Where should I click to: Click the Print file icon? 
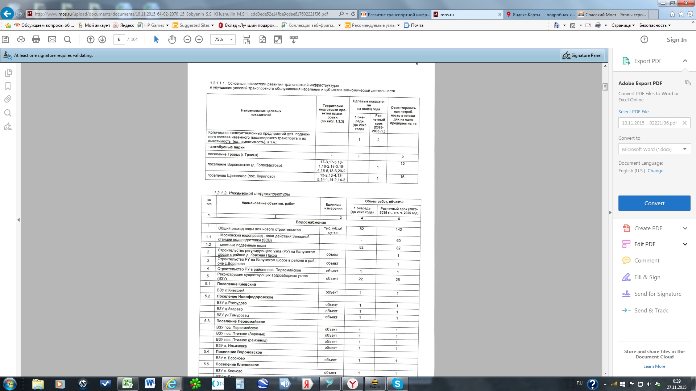click(x=36, y=39)
